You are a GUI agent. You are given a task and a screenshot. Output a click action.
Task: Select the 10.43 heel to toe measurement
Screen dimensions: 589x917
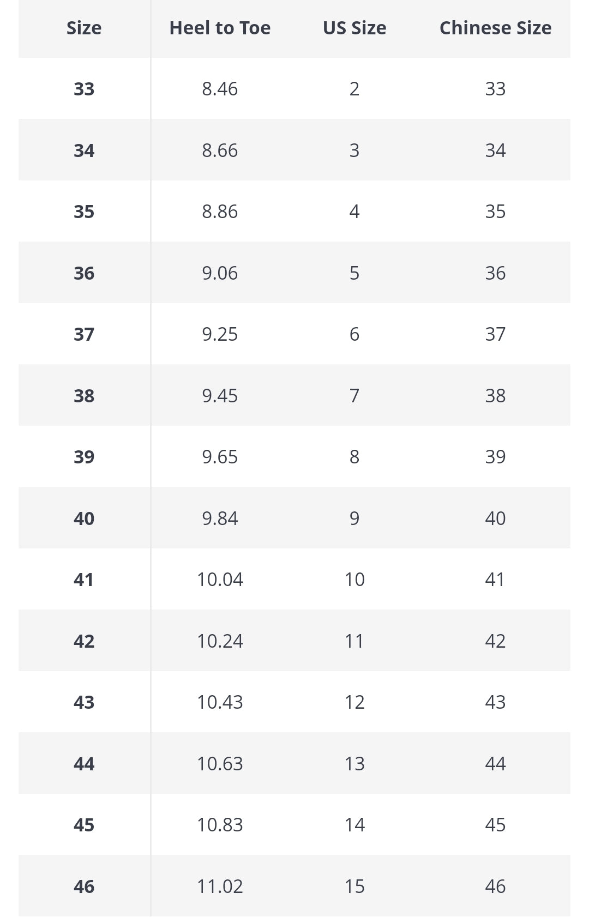click(220, 702)
